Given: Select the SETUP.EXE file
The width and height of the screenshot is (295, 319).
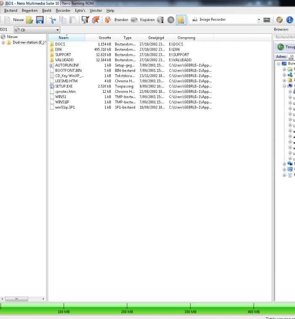Looking at the screenshot, I should (x=64, y=86).
